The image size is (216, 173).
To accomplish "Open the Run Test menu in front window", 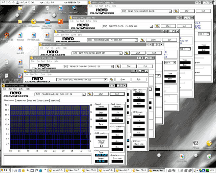I will pos(12,89).
